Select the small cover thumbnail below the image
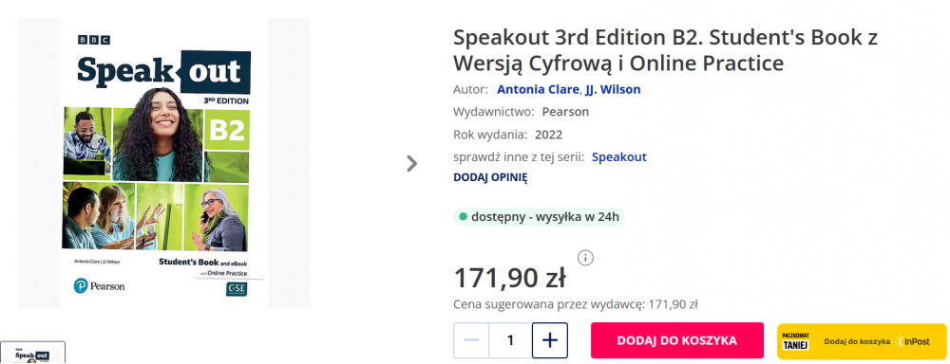Viewport: 950px width, 364px height. 32,354
